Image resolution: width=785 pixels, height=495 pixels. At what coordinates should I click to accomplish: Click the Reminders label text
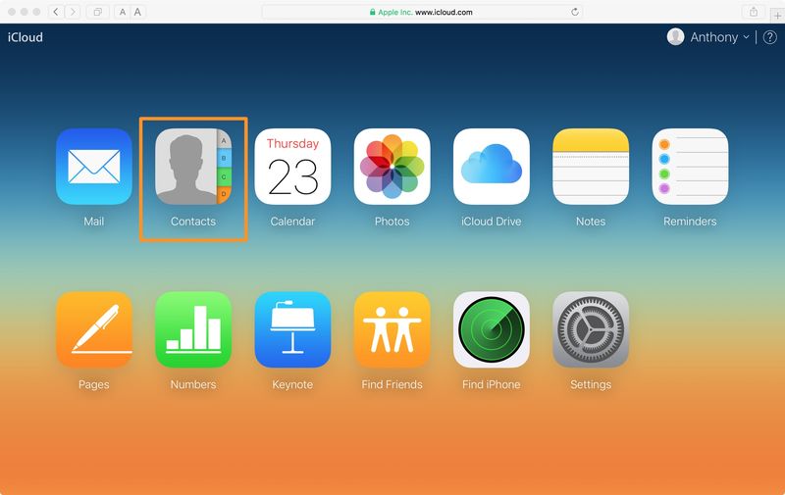tap(690, 222)
